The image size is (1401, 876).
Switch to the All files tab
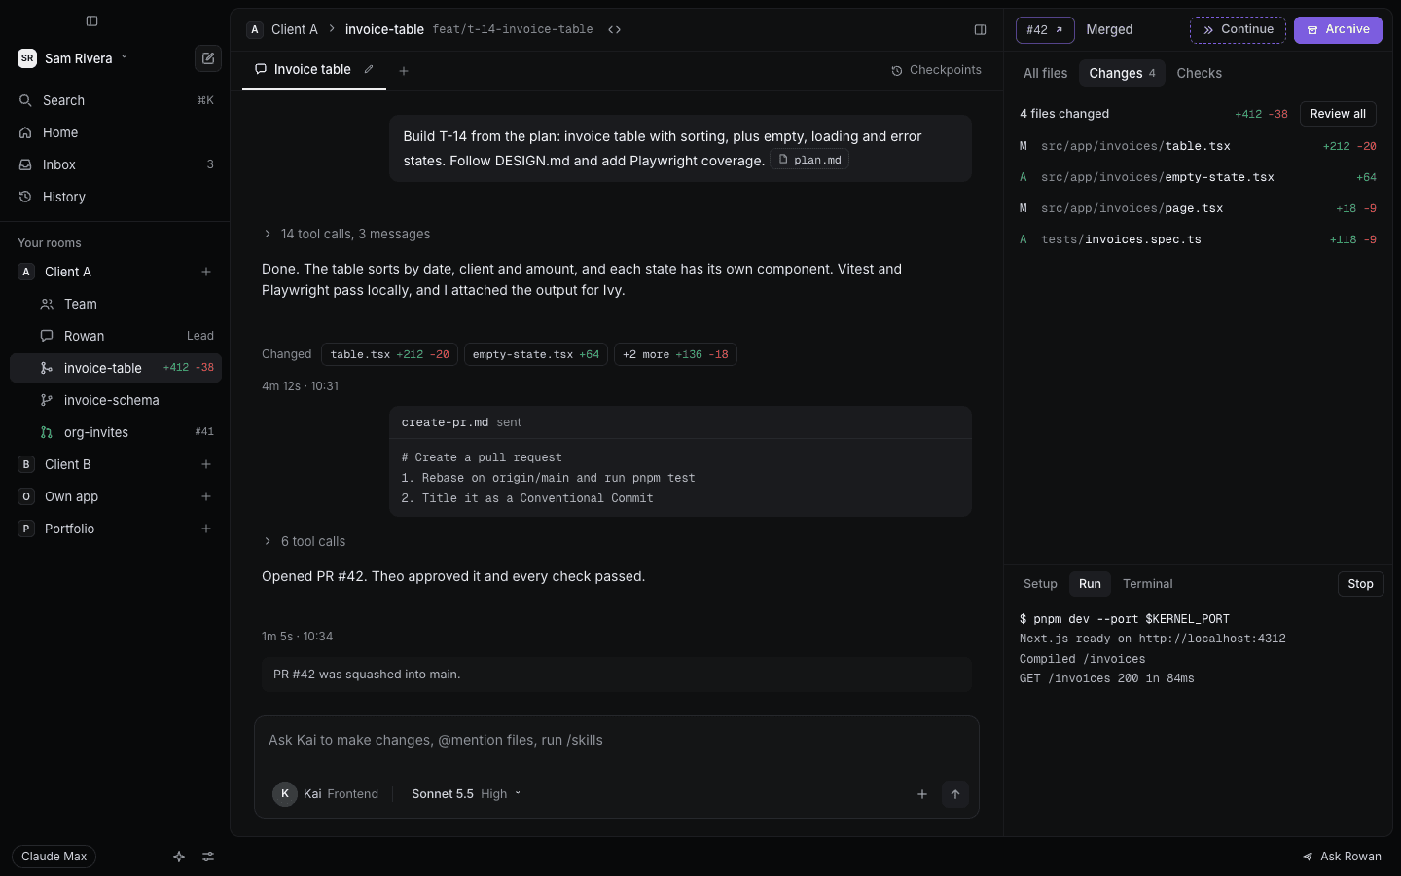1045,73
